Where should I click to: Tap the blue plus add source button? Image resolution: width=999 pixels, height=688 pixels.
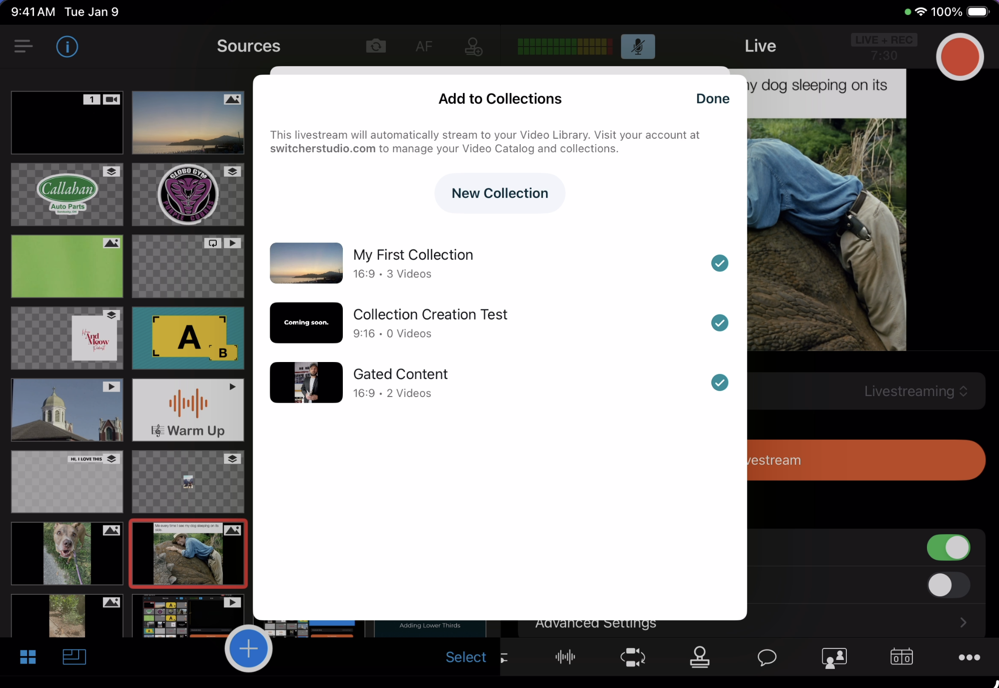click(248, 649)
